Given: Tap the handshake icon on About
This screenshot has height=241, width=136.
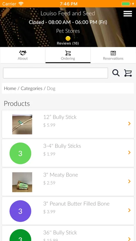Looking at the screenshot, I should tap(23, 53).
